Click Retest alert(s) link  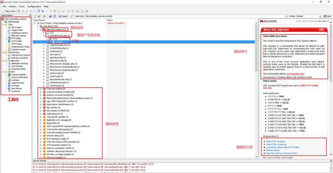tap(273, 150)
